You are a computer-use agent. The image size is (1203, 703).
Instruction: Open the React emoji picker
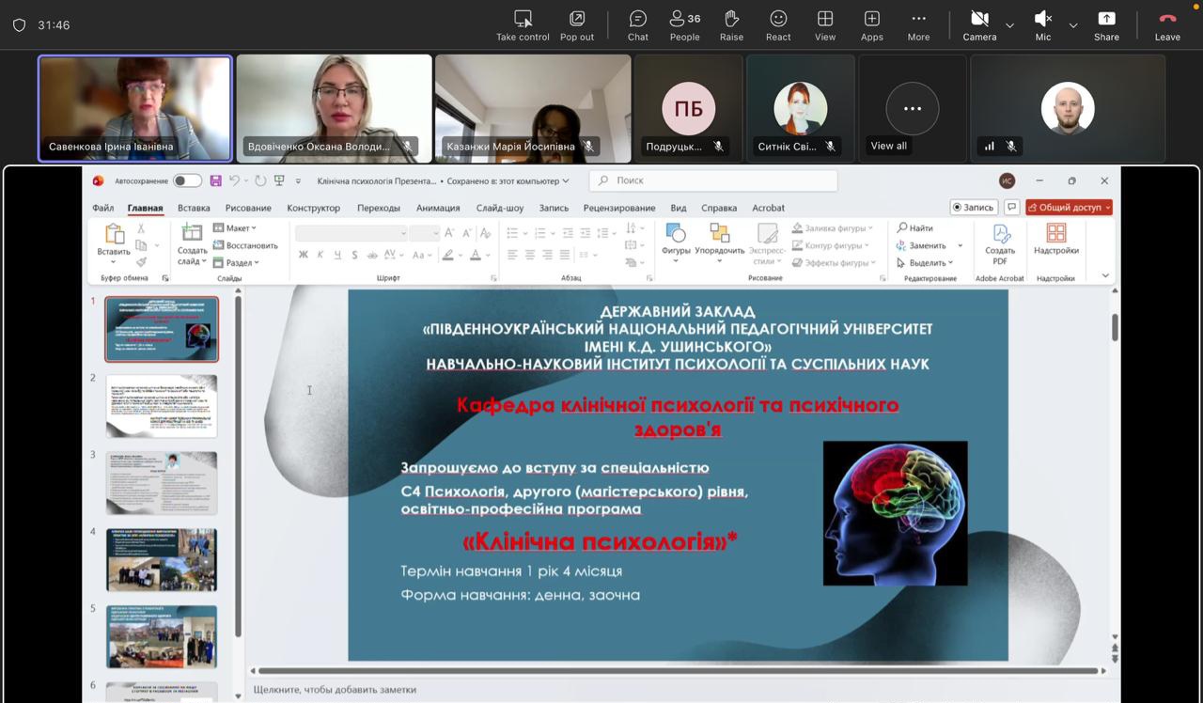click(x=778, y=24)
